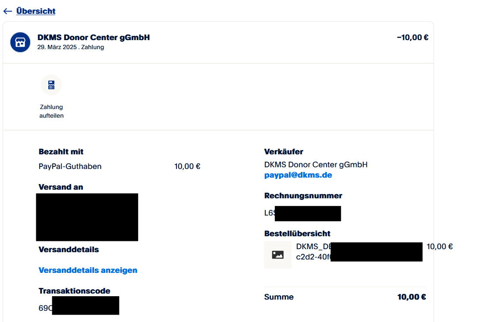Click the PayPal-Guthaben payment method
Image resolution: width=478 pixels, height=322 pixels.
[70, 166]
